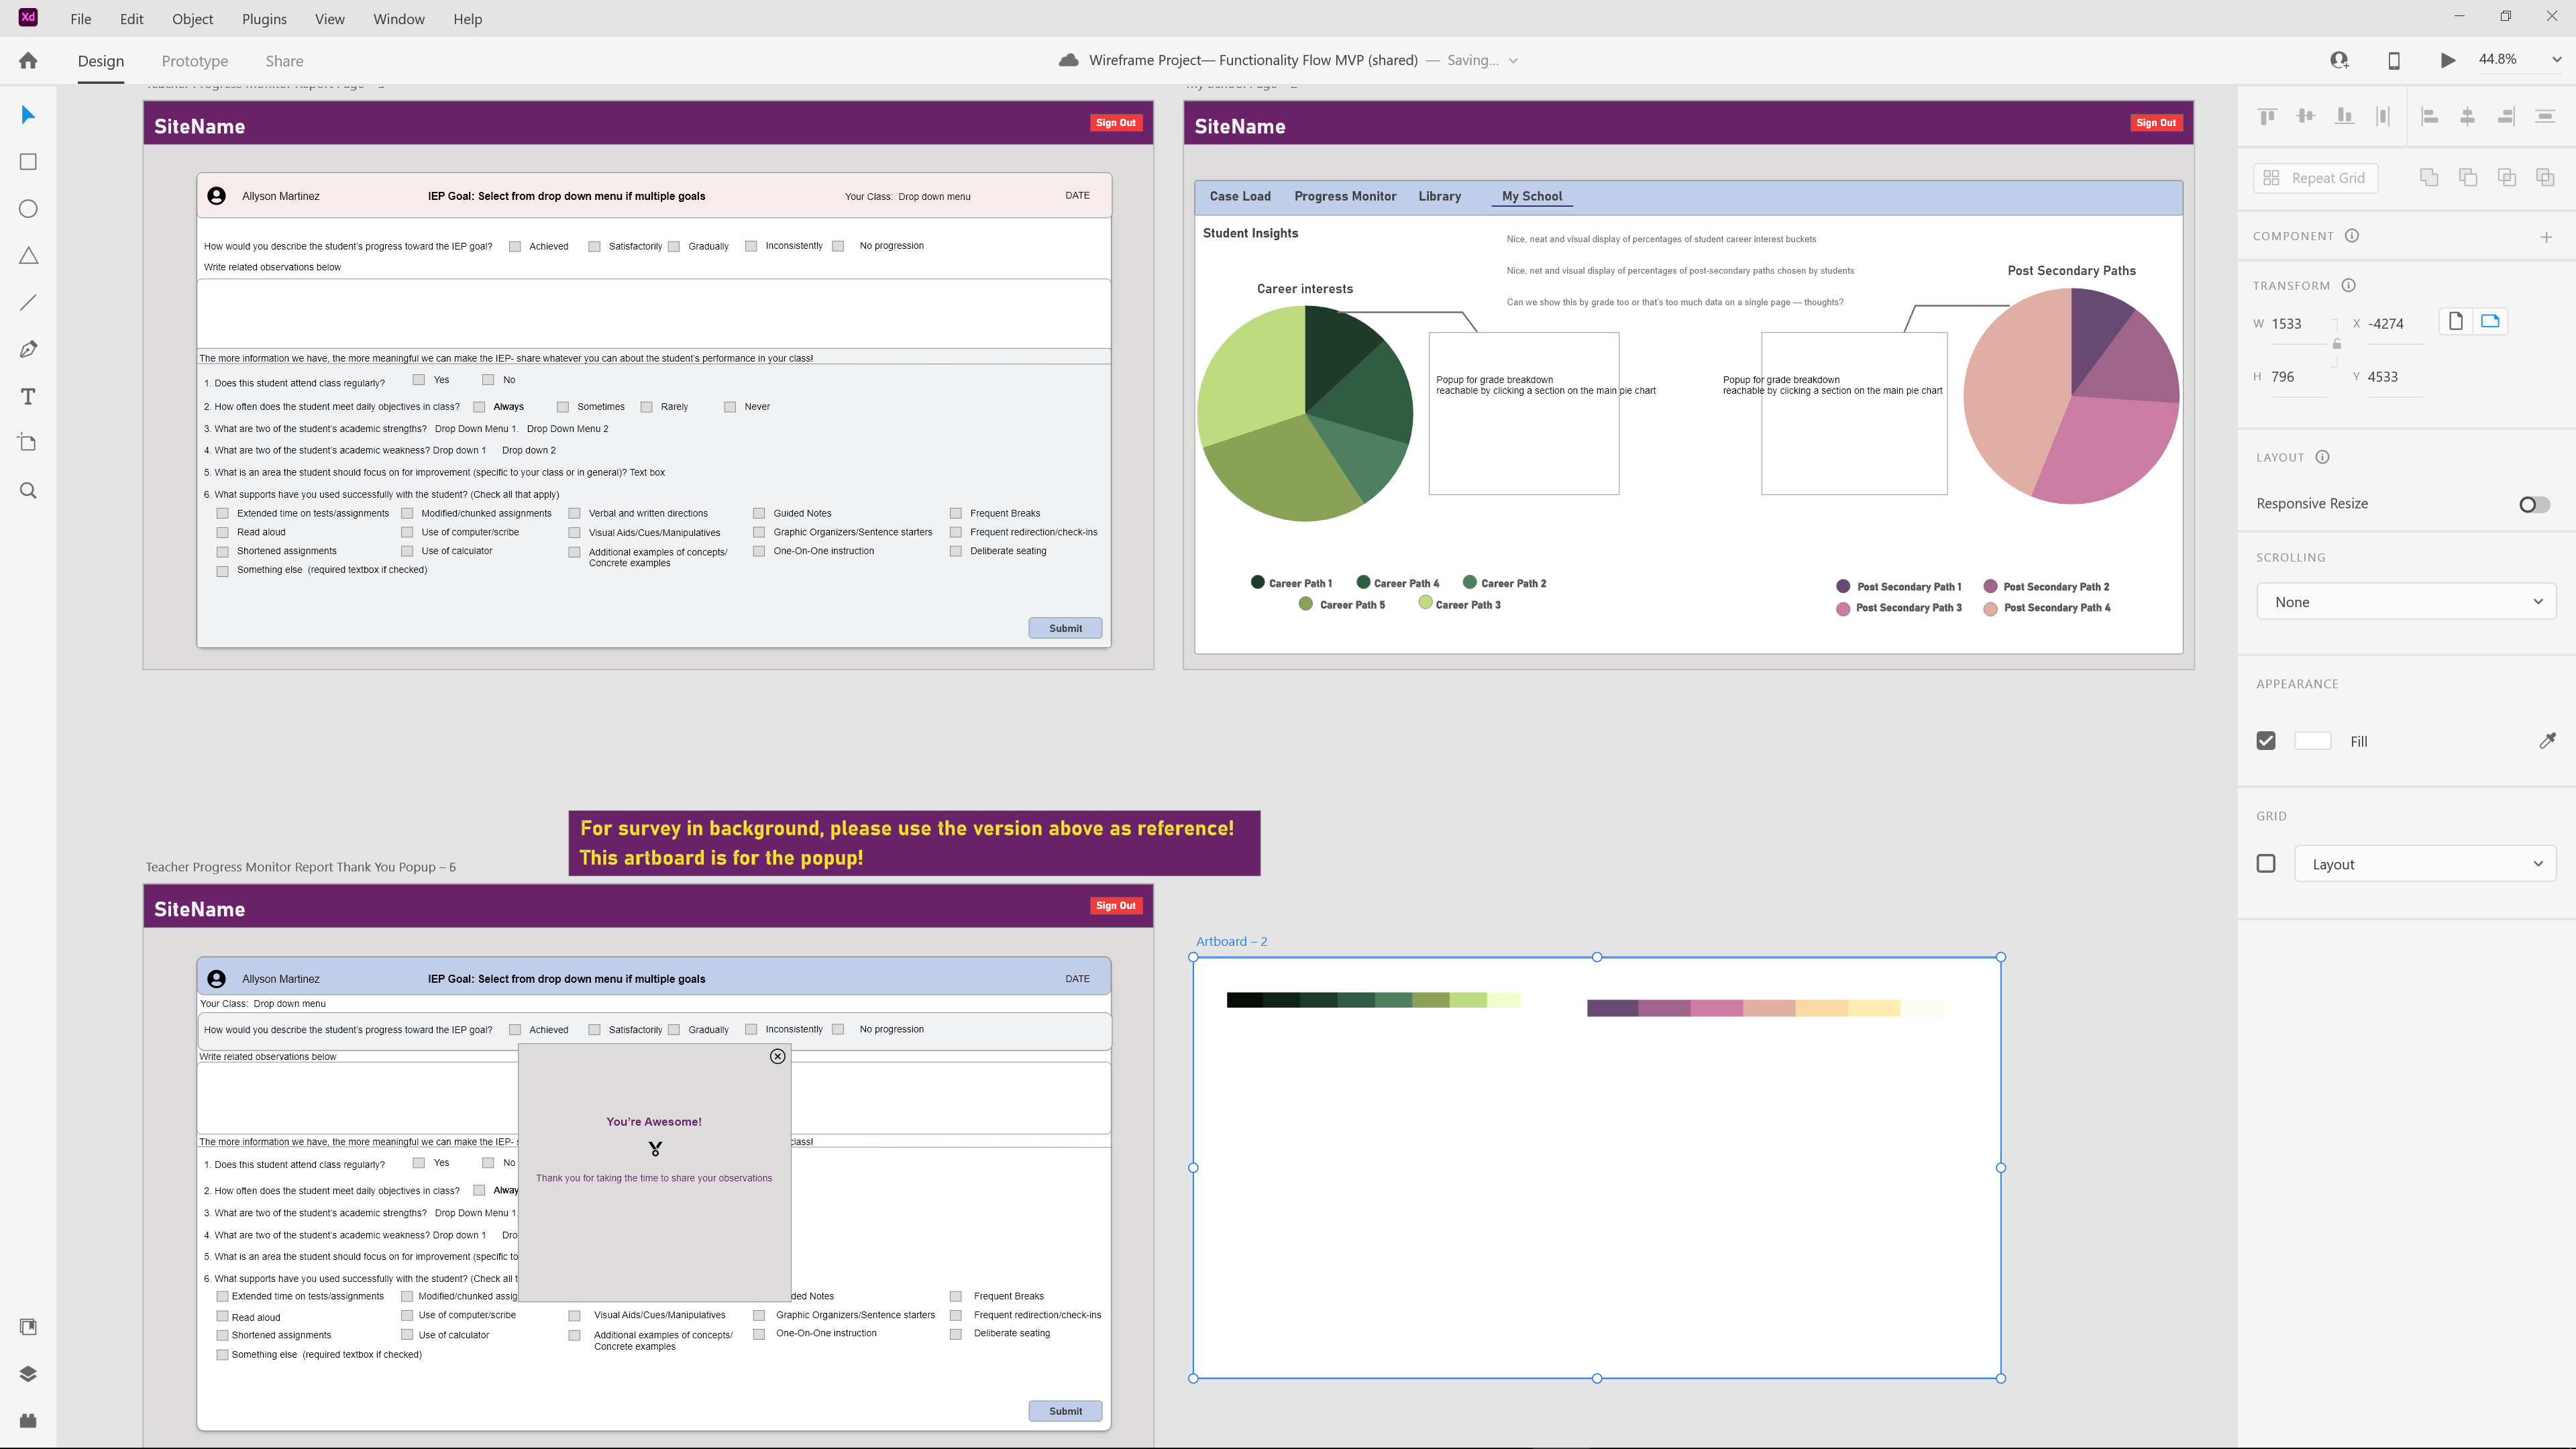The height and width of the screenshot is (1449, 2576).
Task: Click the play/present button
Action: (2449, 60)
